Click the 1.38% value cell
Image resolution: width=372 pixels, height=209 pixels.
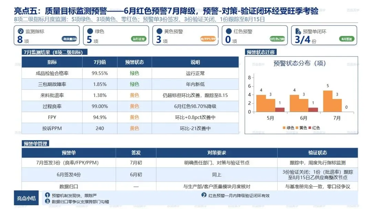point(100,95)
